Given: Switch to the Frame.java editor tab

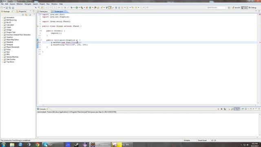Looking at the screenshot, I should tap(44, 11).
